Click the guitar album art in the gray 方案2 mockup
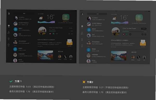The width and height of the screenshot is (156, 100). tap(116, 31)
